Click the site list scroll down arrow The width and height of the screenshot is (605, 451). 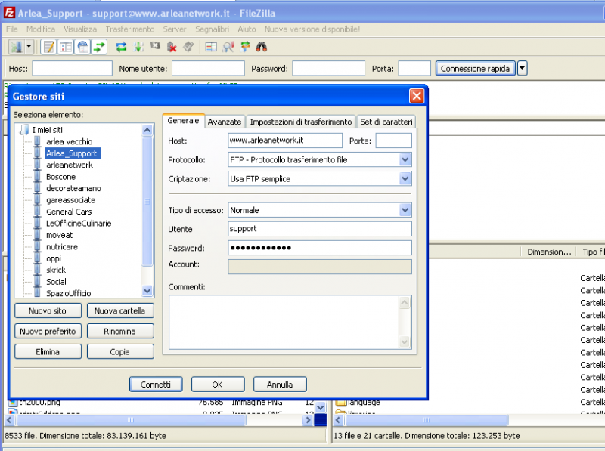coord(147,291)
